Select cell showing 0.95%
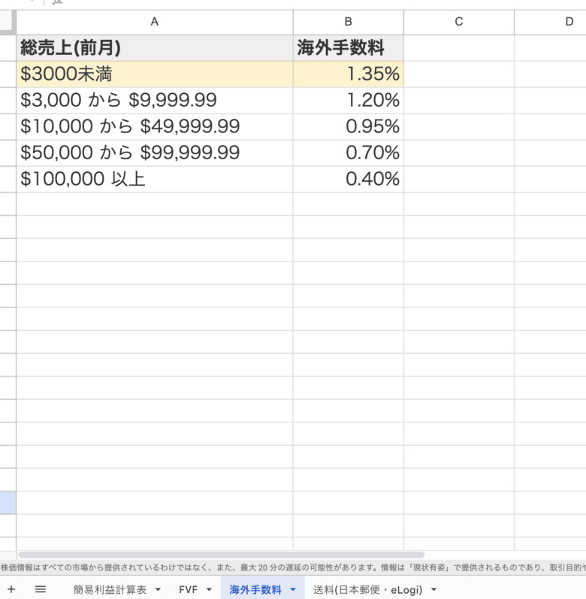 [348, 126]
